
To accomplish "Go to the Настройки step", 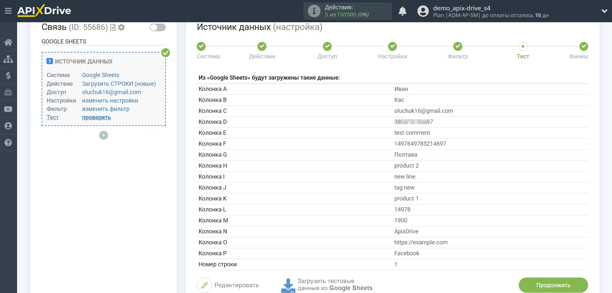I will point(392,51).
